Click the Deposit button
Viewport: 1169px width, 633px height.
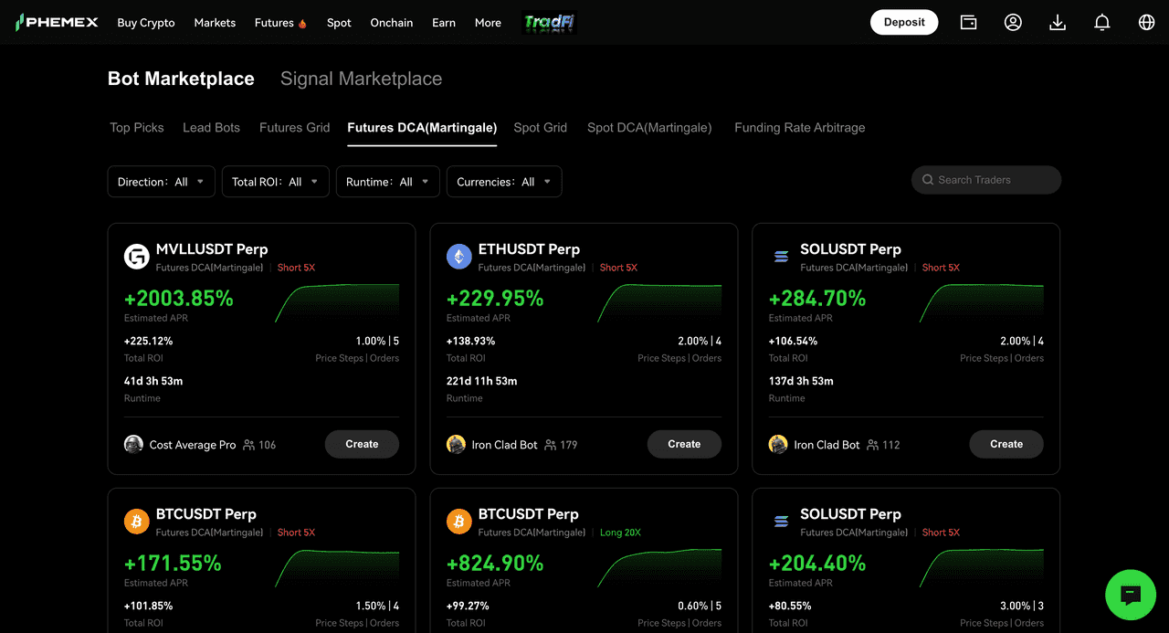point(904,22)
